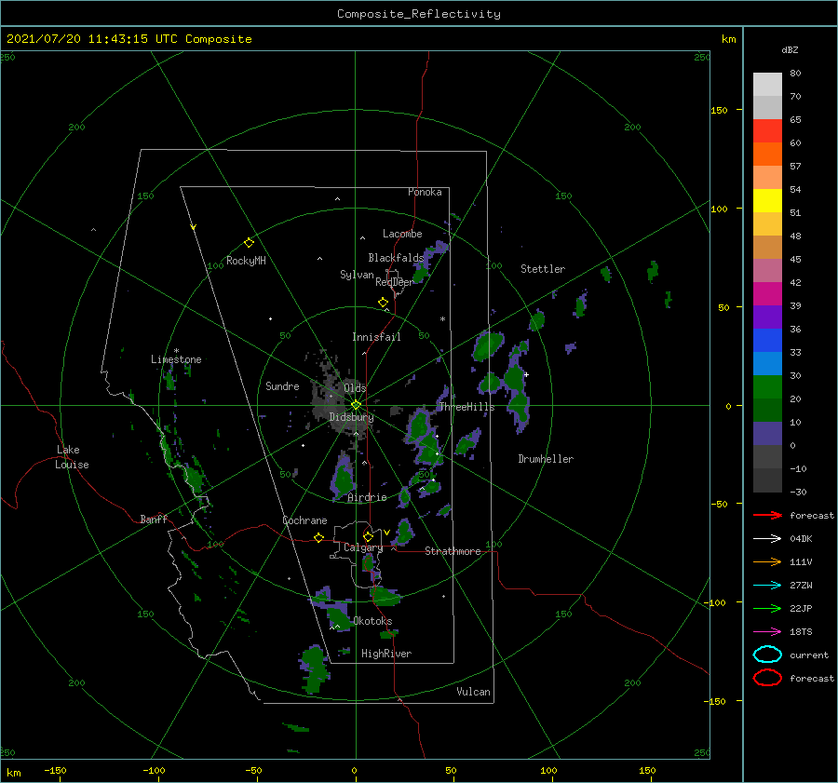Select the orange 111V arrow icon
The image size is (838, 783).
coord(767,561)
